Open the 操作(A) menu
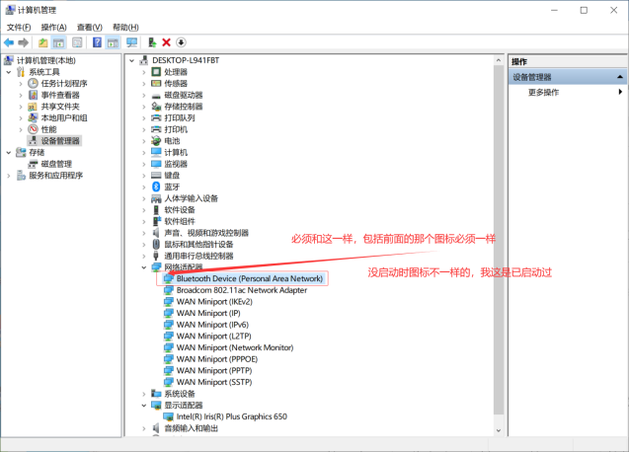Viewport: 630px width, 452px height. [54, 28]
